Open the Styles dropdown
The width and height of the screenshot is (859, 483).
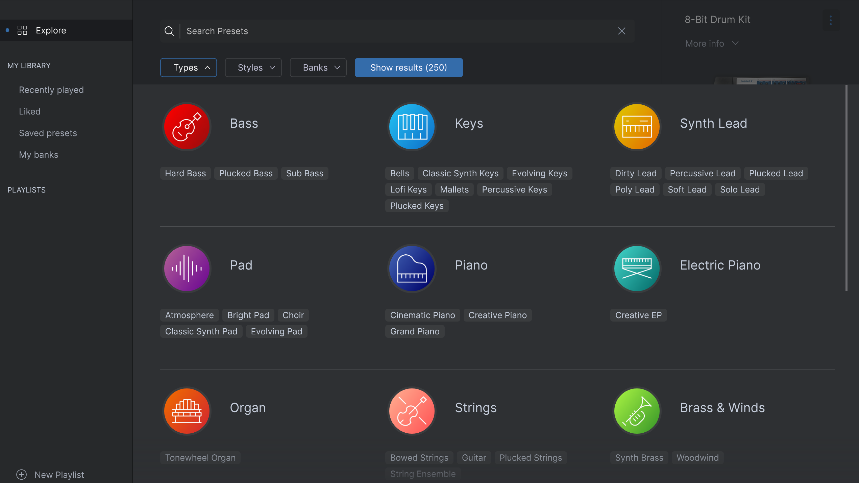click(x=253, y=67)
